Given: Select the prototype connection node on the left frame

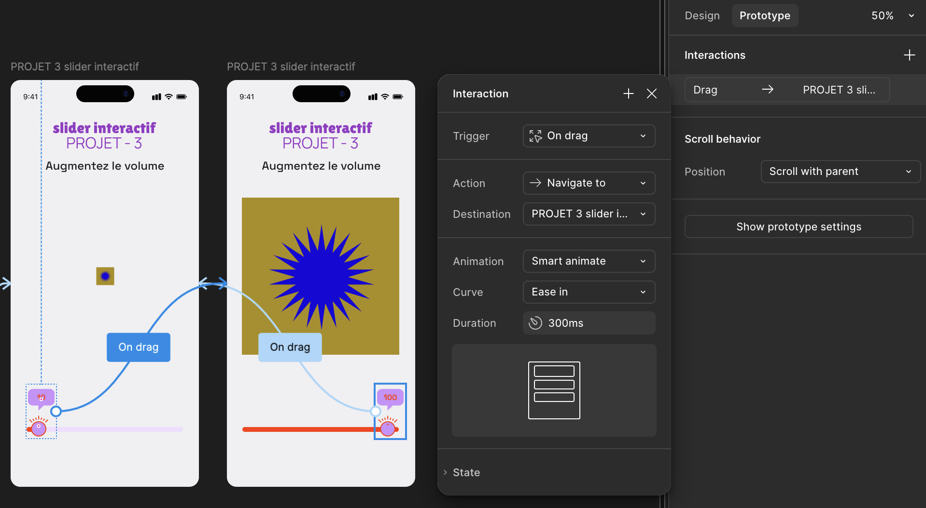Looking at the screenshot, I should 56,411.
